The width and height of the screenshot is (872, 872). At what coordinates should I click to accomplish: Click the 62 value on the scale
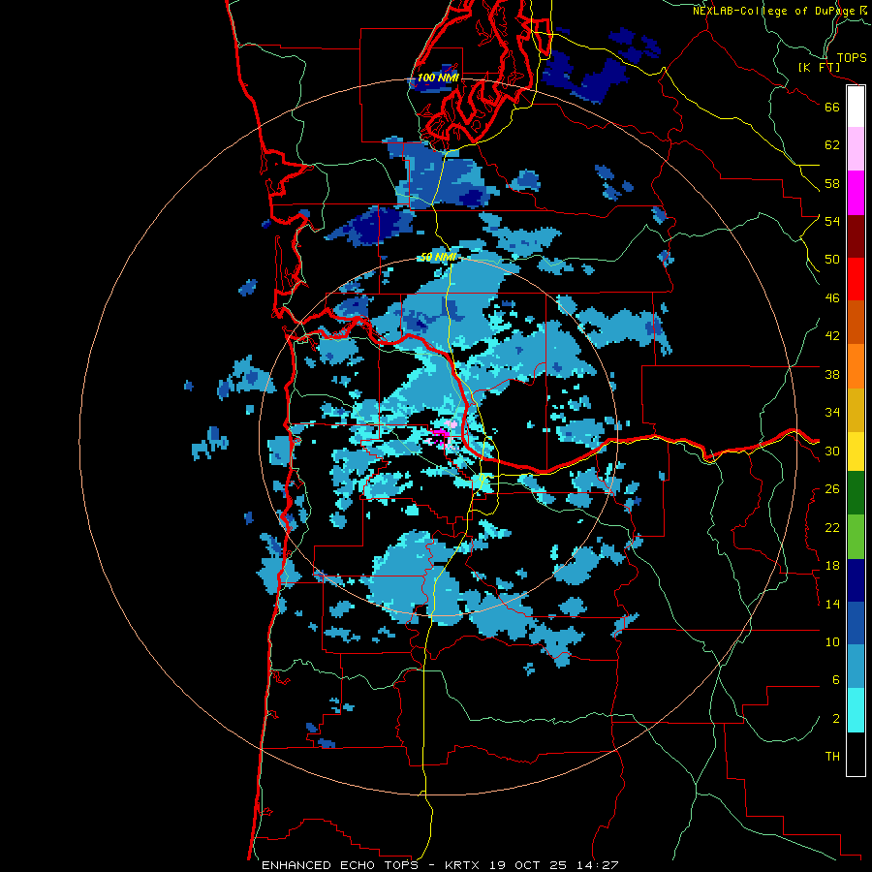832,145
